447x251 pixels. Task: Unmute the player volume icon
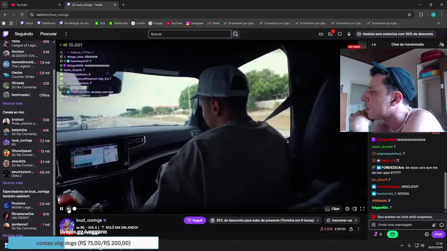click(69, 209)
